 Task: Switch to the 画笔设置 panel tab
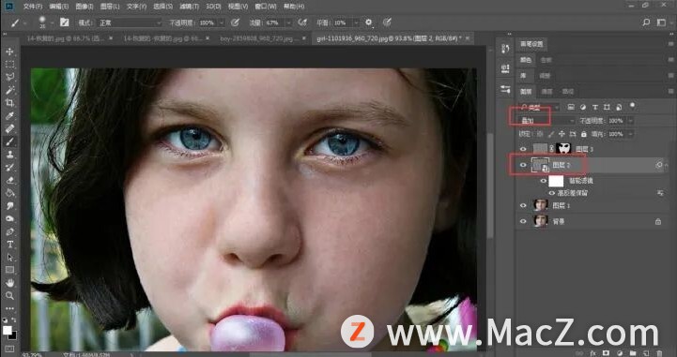coord(531,44)
